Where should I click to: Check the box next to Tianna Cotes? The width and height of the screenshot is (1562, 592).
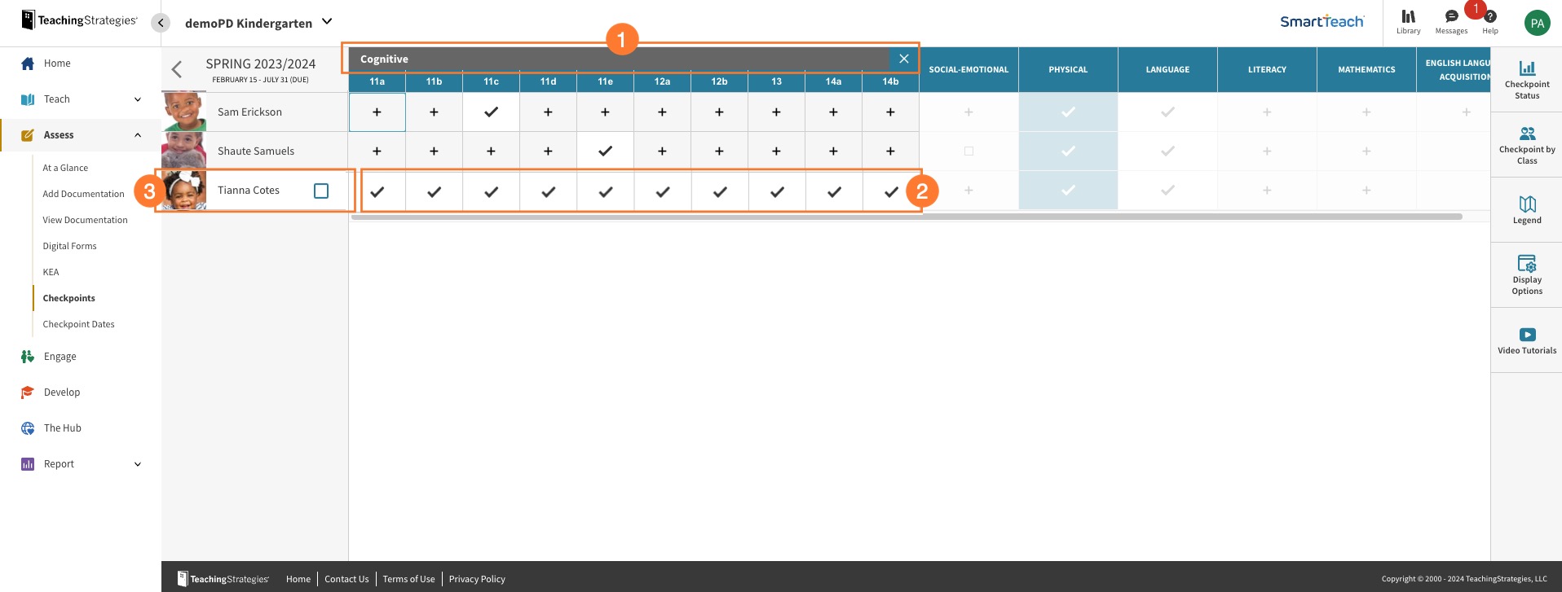[321, 191]
